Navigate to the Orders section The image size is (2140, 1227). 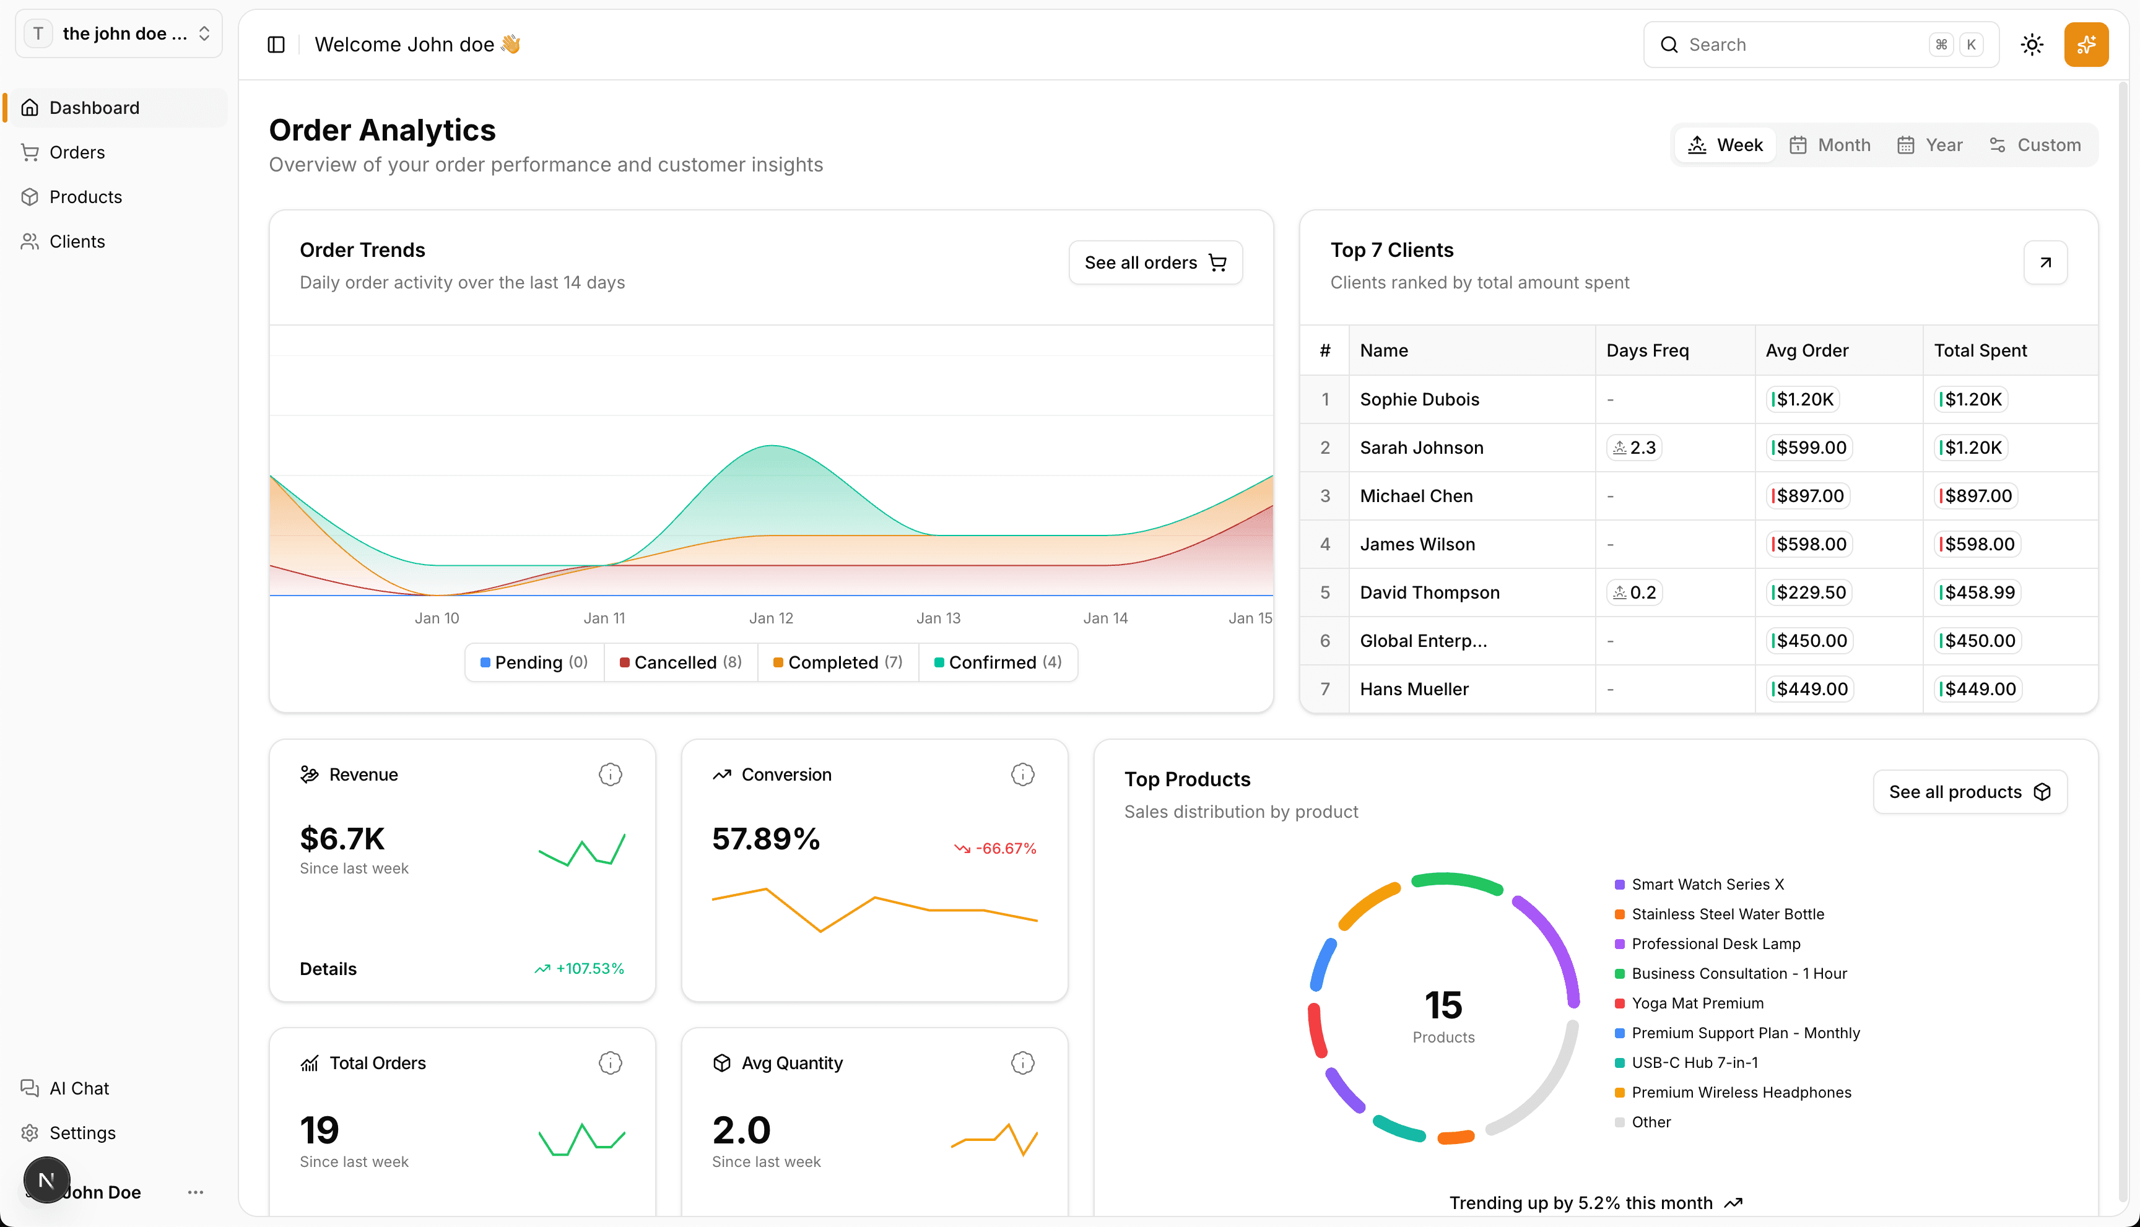pos(77,152)
